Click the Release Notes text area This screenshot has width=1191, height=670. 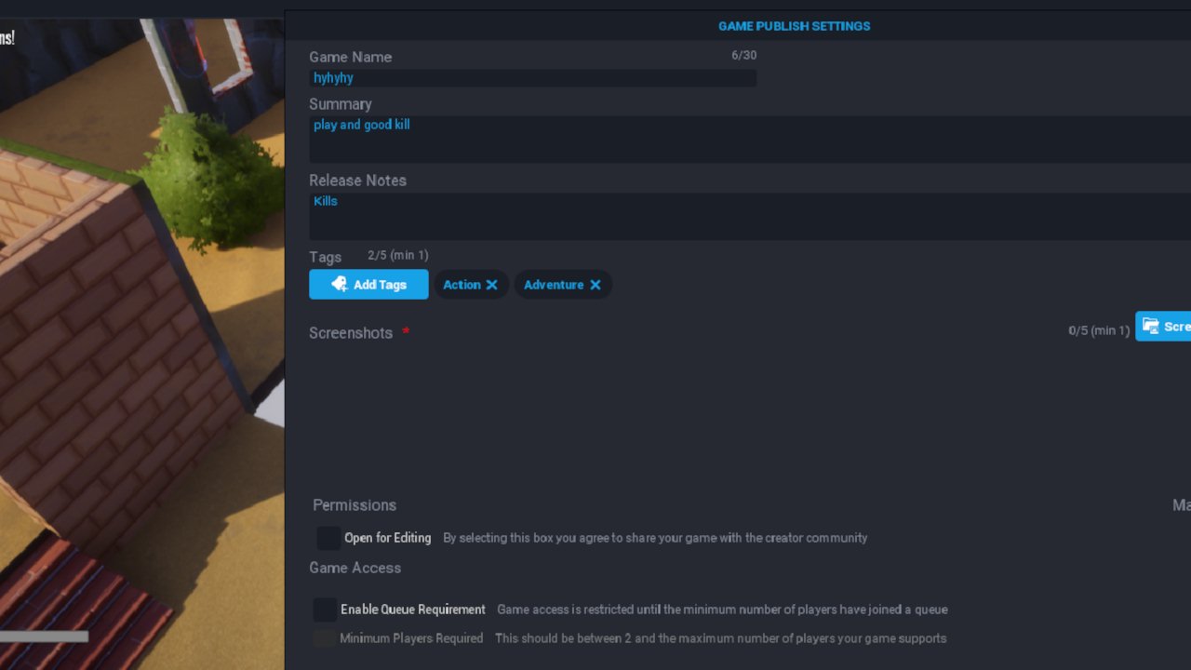[x=750, y=217]
